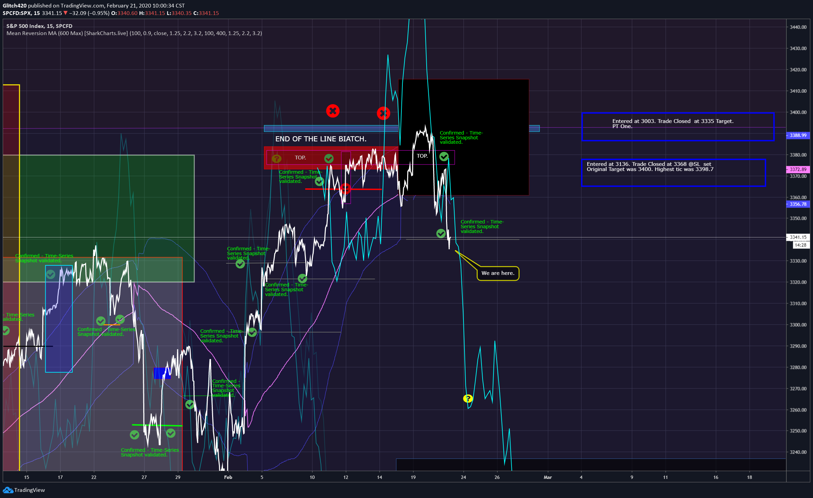This screenshot has height=498, width=813.
Task: Click the green checkmark right of the orange line
Action: tap(120, 319)
